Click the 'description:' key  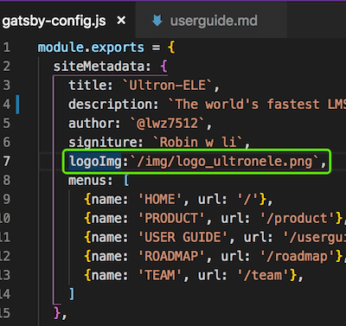113,105
